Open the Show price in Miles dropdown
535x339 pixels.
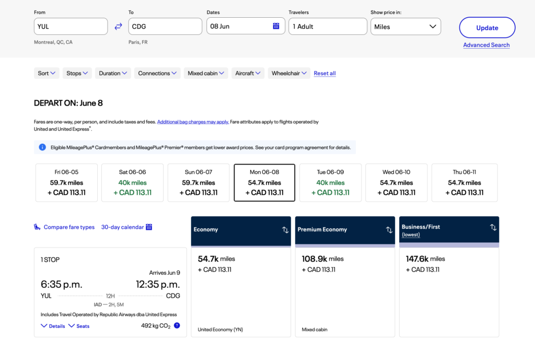point(405,26)
